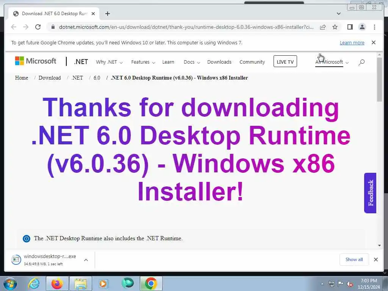Bookmark this page with the star icon

335,27
